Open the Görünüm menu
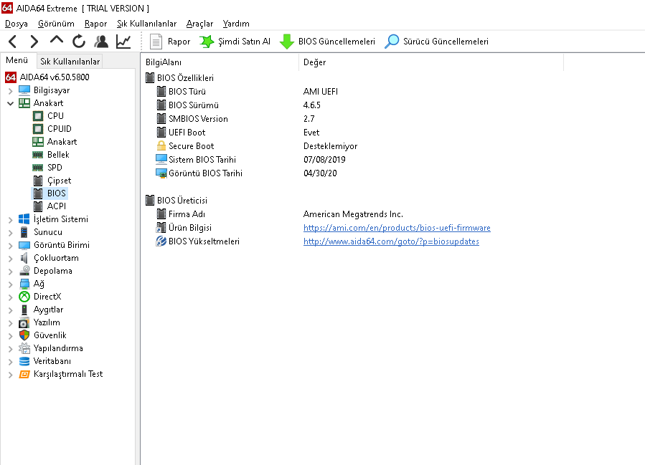645x465 pixels. pyautogui.click(x=56, y=24)
